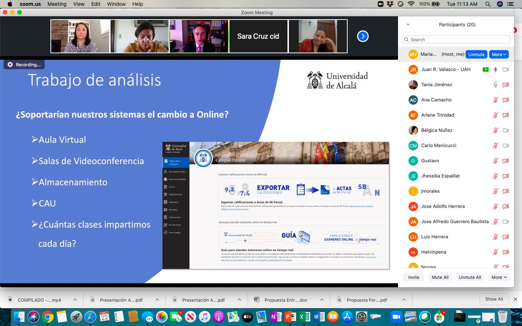Open Zoom app in the Dock
This screenshot has width=522, height=326.
coord(396,317)
